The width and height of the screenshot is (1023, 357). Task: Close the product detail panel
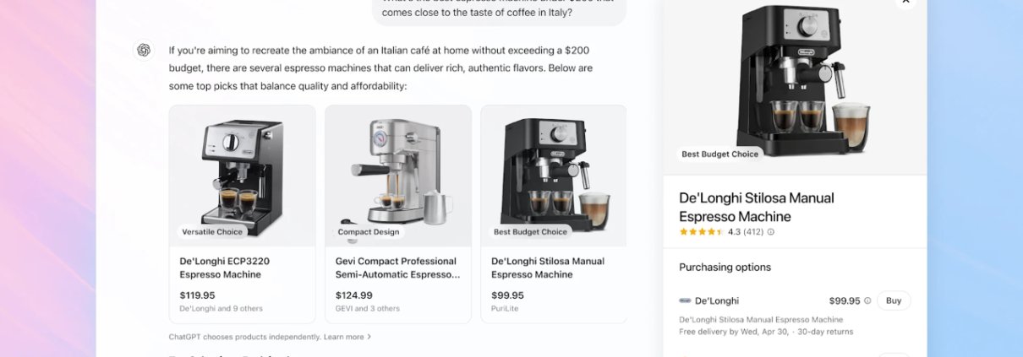point(905,3)
